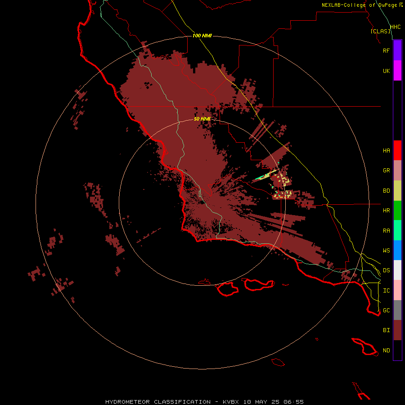
Task: Click the '50 NMI' range ring label
Action: [x=202, y=119]
